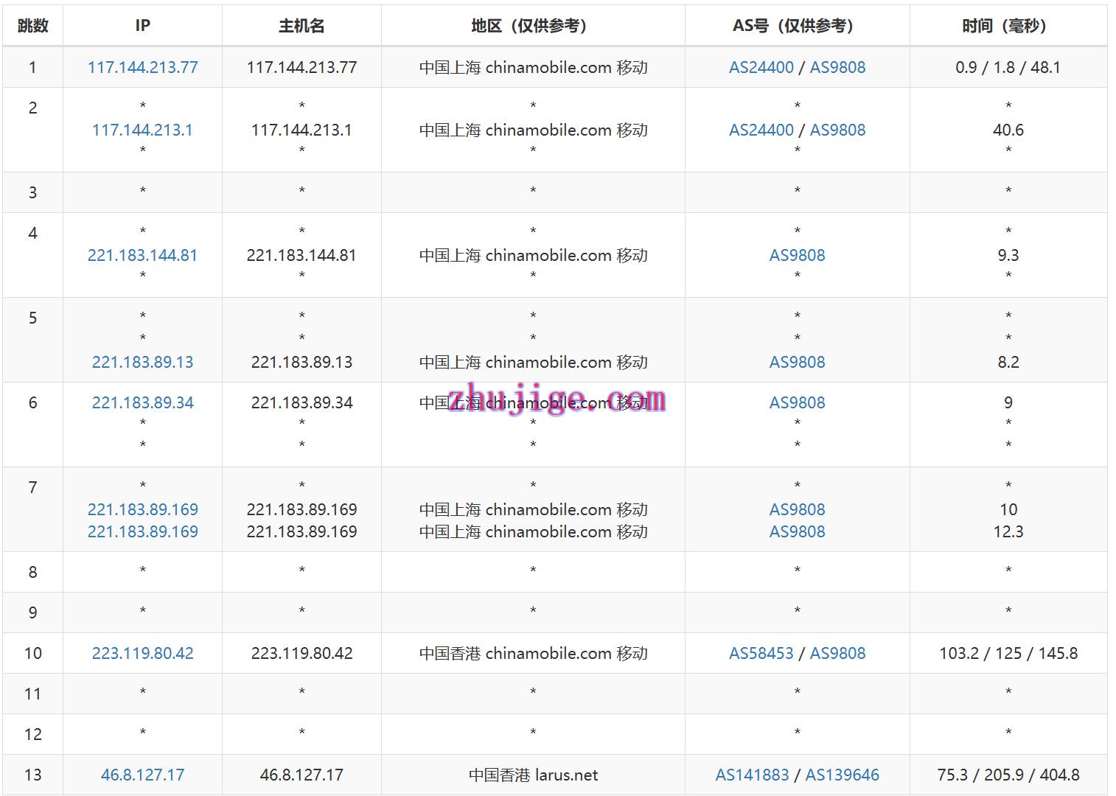The image size is (1116, 796).
Task: Open the AS139646 link
Action: [x=842, y=775]
